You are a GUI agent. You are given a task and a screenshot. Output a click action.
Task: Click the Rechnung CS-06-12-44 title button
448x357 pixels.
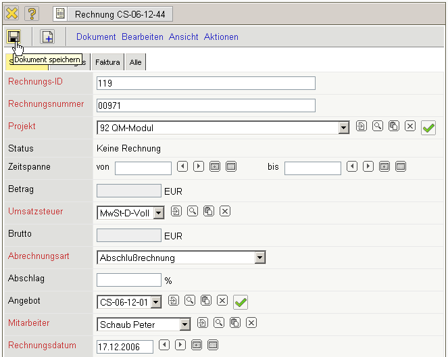pos(113,14)
